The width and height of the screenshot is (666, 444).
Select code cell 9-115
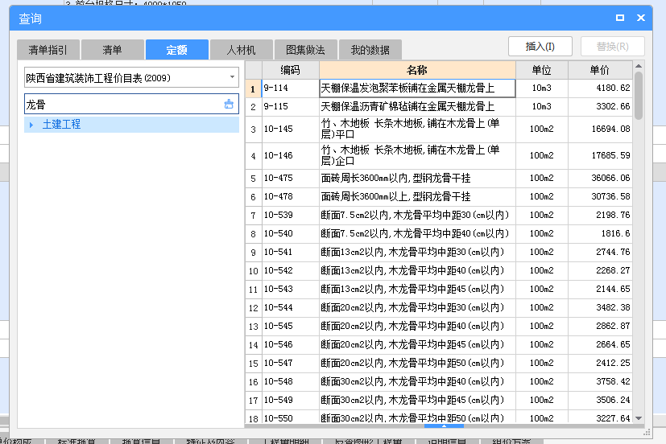[x=291, y=107]
